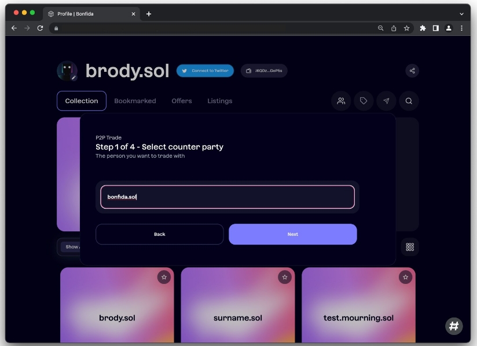
Task: Toggle the browser side panel icon
Action: pos(436,28)
